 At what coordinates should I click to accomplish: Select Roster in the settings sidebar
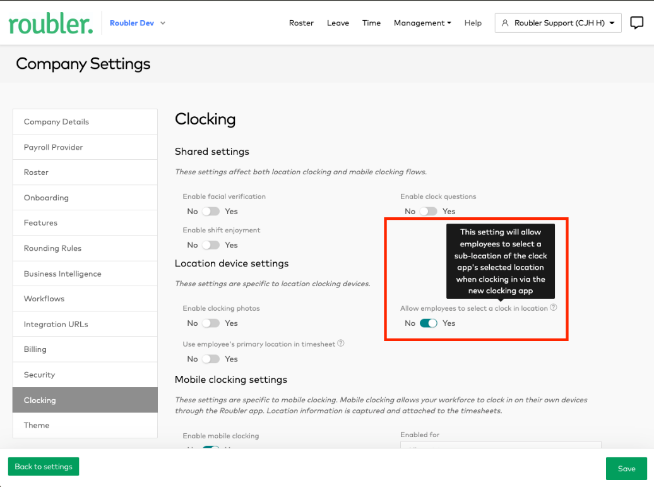[x=85, y=172]
